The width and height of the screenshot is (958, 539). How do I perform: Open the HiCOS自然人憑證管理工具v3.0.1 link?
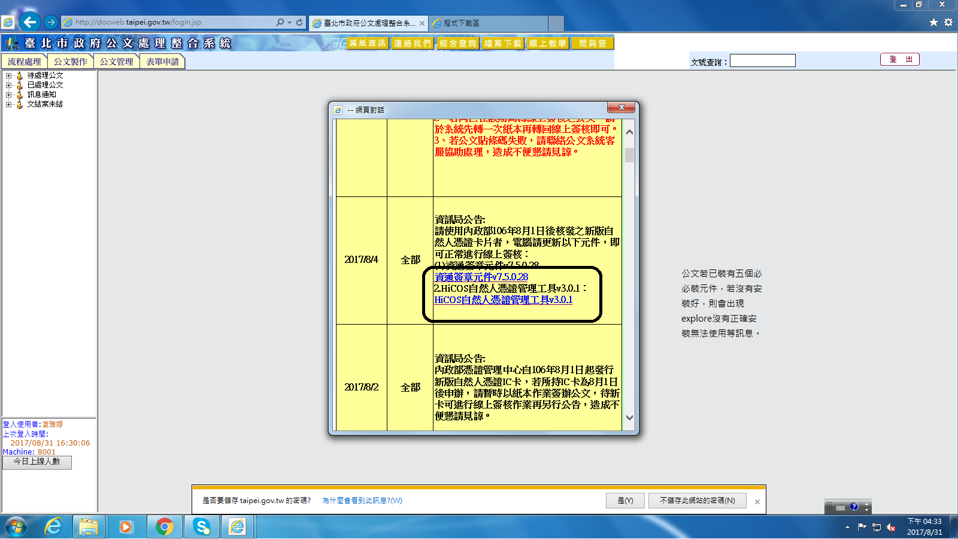504,300
